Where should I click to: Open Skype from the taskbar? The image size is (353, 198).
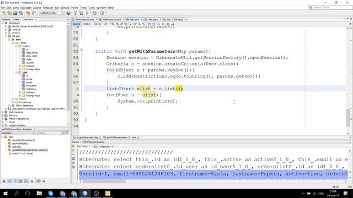click(x=51, y=193)
